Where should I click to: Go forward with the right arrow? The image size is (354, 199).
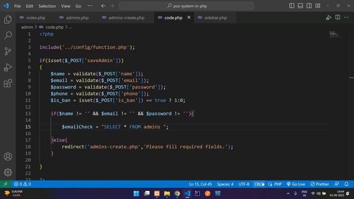coord(112,6)
